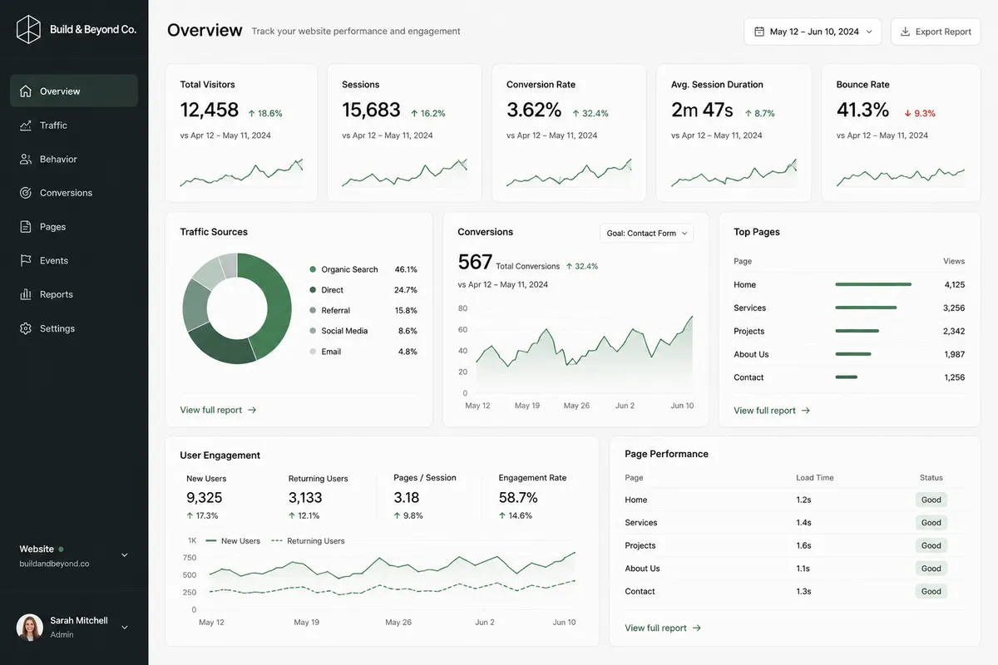This screenshot has height=665, width=998.
Task: Expand the Sarah Mitchell account menu chevron
Action: pos(125,628)
